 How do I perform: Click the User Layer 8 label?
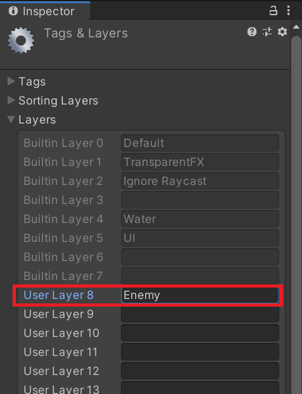point(58,295)
